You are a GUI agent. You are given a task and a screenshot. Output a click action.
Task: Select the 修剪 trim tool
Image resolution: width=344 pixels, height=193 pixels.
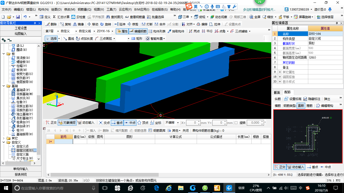pyautogui.click(x=133, y=24)
